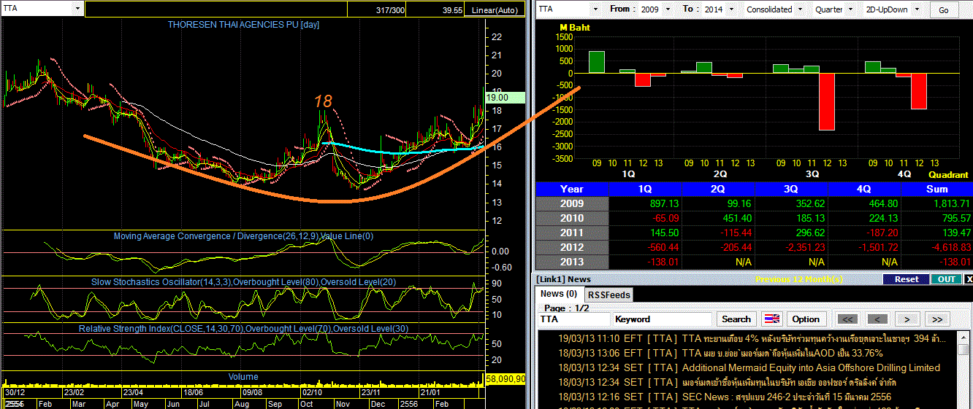This screenshot has width=973, height=409.
Task: Click the 1,813.71 sum cell for 2009
Action: [936, 203]
